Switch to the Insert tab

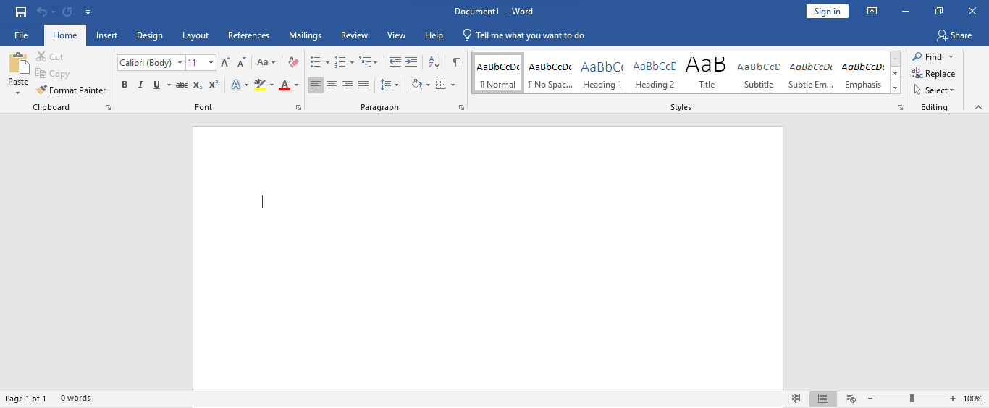coord(107,35)
